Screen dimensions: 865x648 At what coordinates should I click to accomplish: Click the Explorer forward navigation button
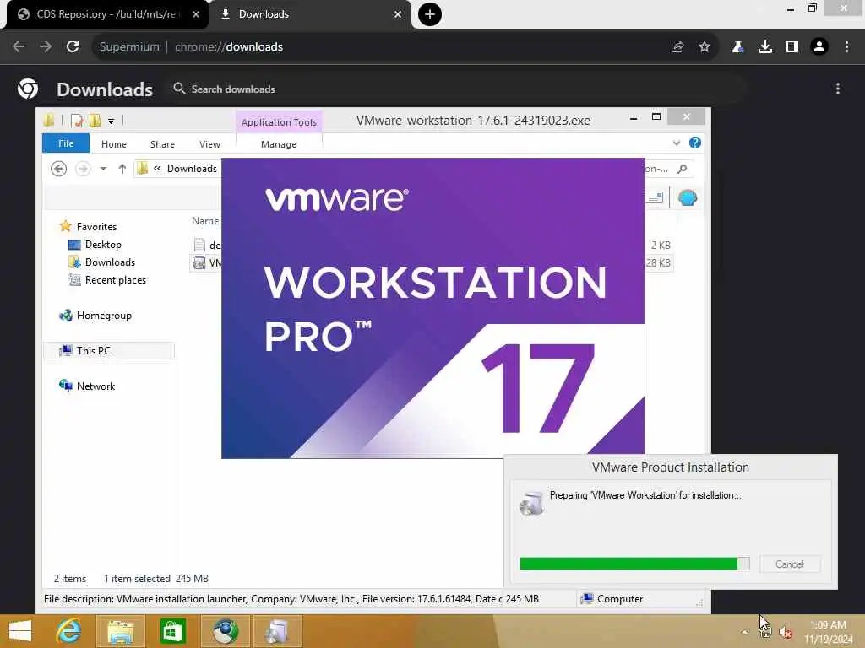pyautogui.click(x=83, y=169)
